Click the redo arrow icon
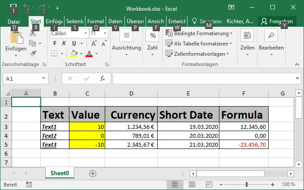This screenshot has width=304, height=190. coord(42,8)
